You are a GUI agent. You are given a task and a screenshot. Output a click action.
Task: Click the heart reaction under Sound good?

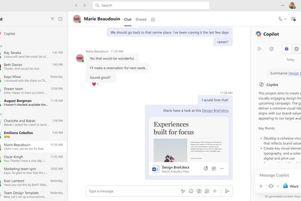pyautogui.click(x=95, y=84)
